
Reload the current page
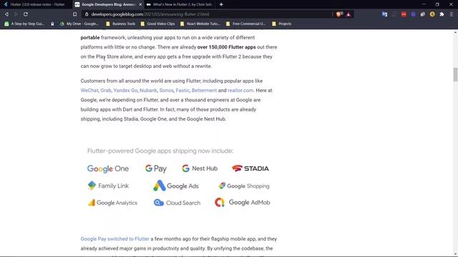[x=26, y=14]
